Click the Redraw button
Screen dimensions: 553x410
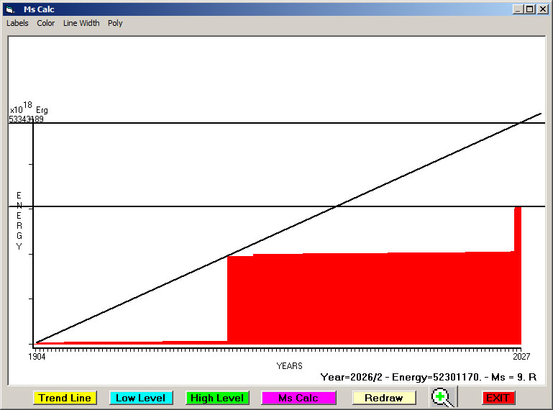pos(384,398)
